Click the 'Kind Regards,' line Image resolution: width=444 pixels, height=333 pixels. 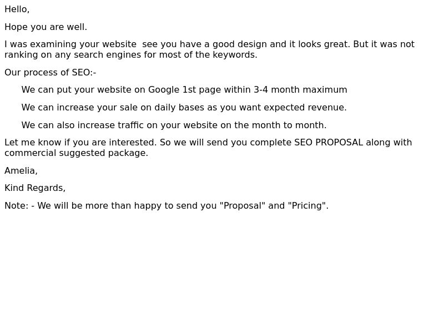click(35, 188)
